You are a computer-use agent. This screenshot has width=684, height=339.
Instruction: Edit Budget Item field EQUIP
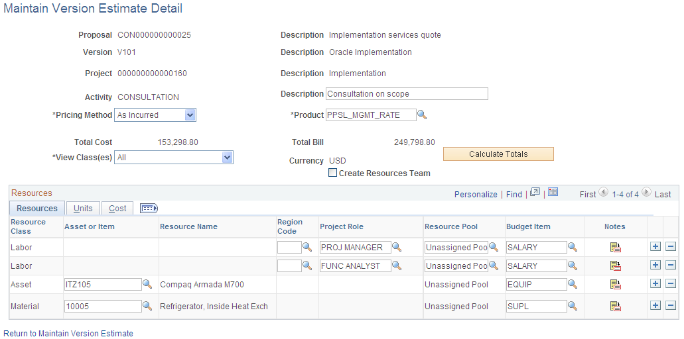point(536,284)
